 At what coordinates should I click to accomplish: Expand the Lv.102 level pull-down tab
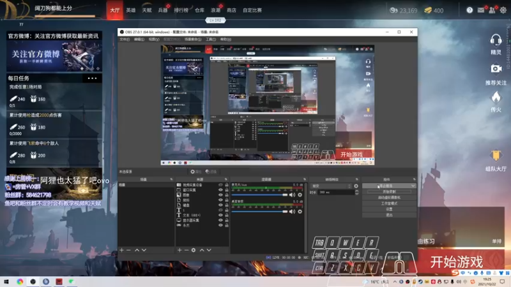click(x=215, y=20)
